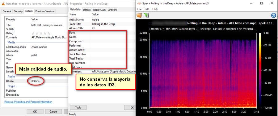Select Track Title value Rolling in the Deep

point(103,24)
